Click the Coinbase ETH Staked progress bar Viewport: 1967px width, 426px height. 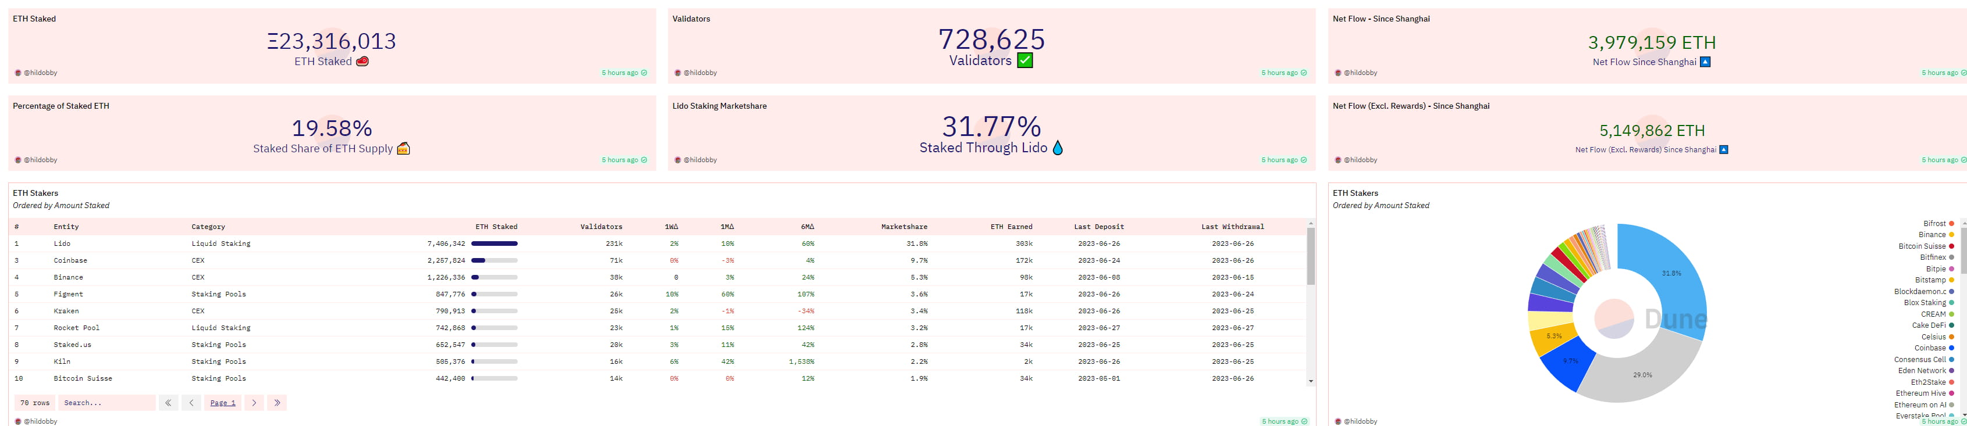pos(495,260)
